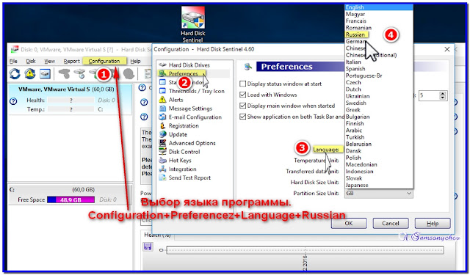The width and height of the screenshot is (470, 275).
Task: Click the E-mail Configuration icon
Action: coord(162,117)
